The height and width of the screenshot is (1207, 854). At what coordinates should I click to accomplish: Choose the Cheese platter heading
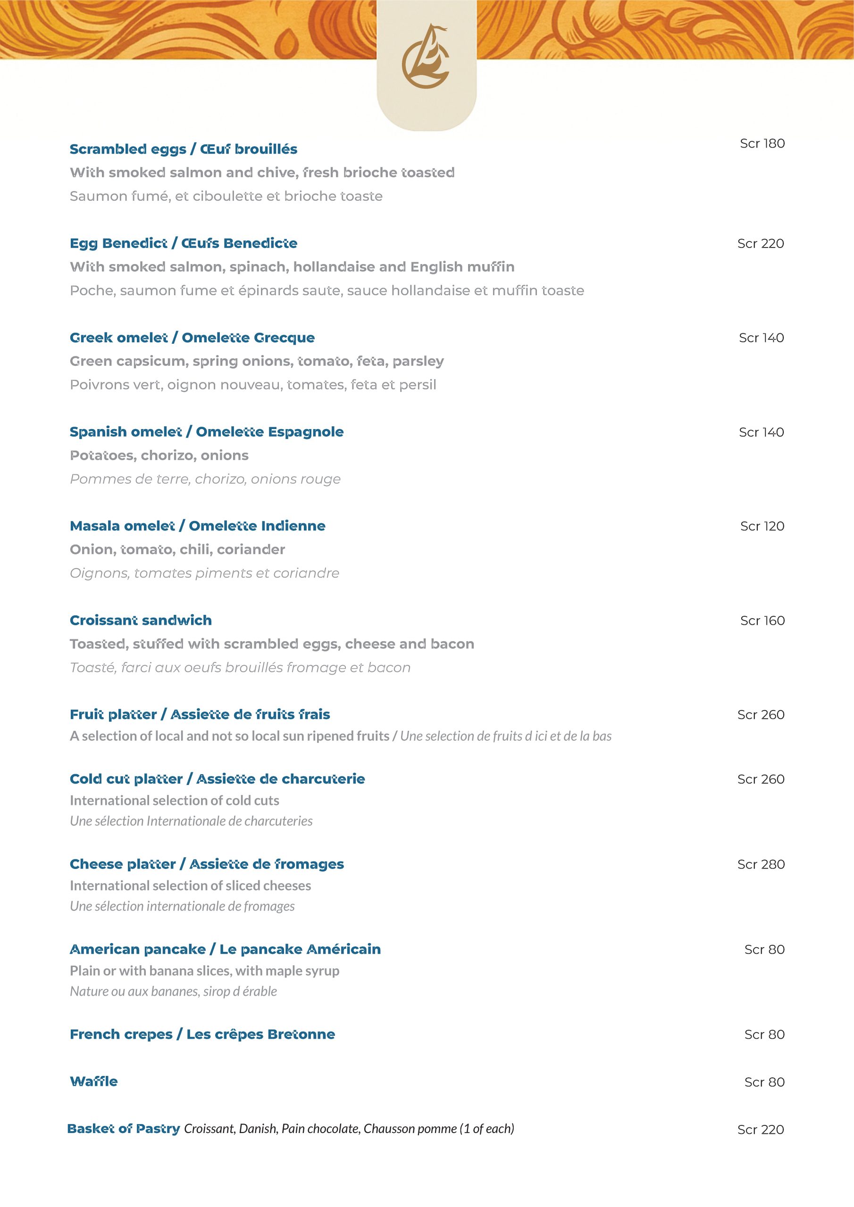point(207,864)
